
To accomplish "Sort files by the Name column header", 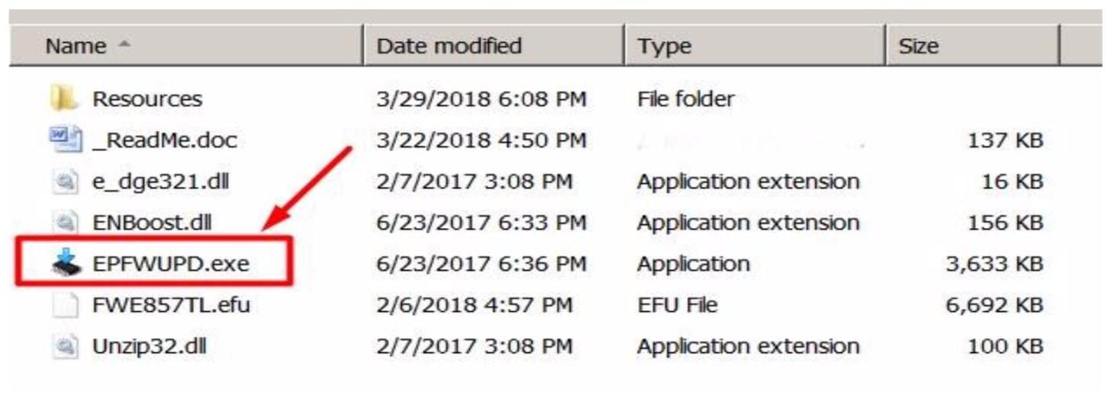I will point(76,46).
